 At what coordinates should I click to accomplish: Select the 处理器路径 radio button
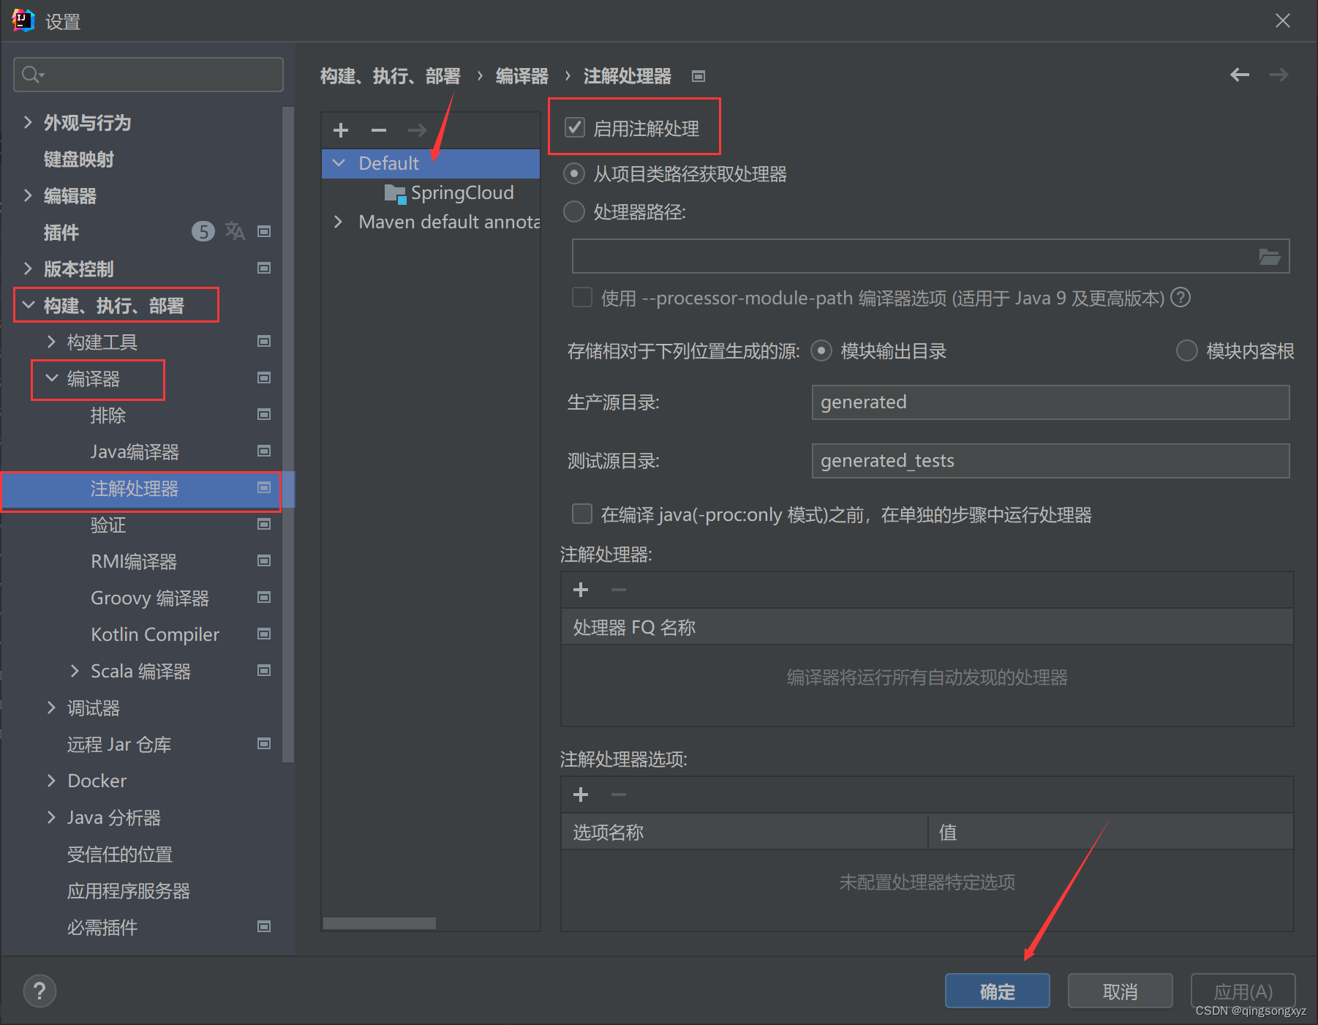574,212
